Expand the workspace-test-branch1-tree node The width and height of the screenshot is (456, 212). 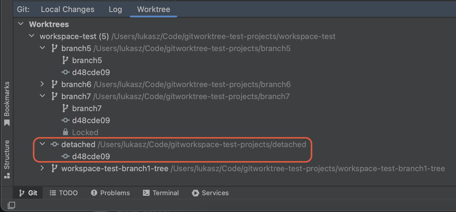42,168
